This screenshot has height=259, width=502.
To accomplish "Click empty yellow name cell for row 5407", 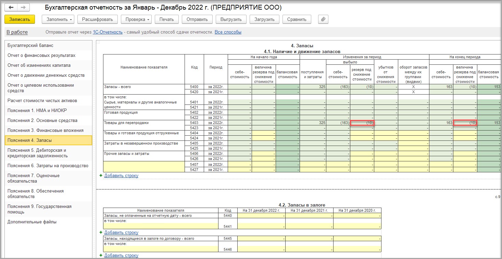I will point(144,167).
